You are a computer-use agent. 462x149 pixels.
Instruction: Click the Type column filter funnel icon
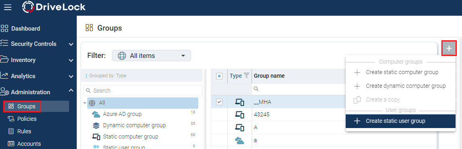tap(247, 76)
